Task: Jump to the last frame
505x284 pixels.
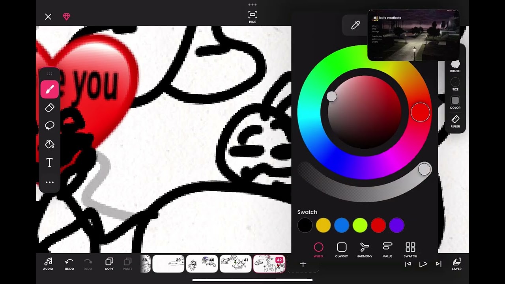Action: (438, 264)
